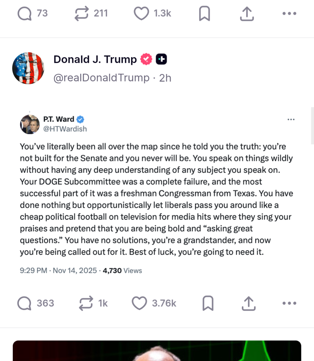Reply to the post with 363 comments

[24, 303]
